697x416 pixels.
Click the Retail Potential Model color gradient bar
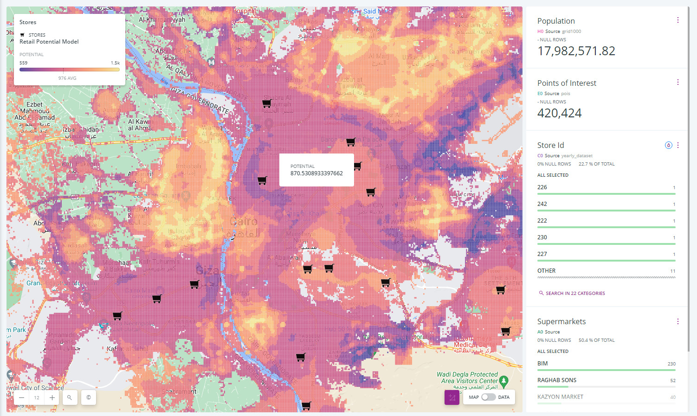(x=69, y=69)
